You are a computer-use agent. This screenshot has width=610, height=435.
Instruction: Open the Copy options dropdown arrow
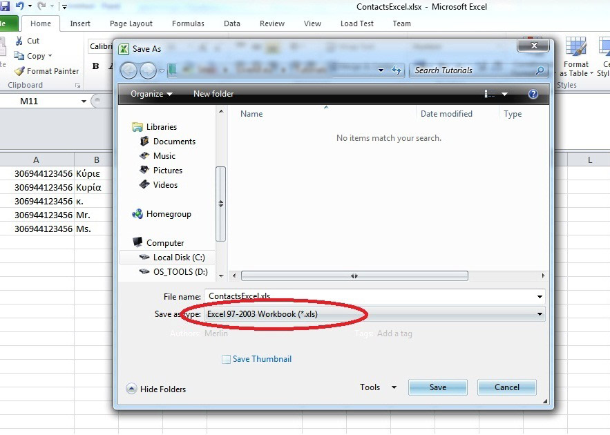(50, 56)
